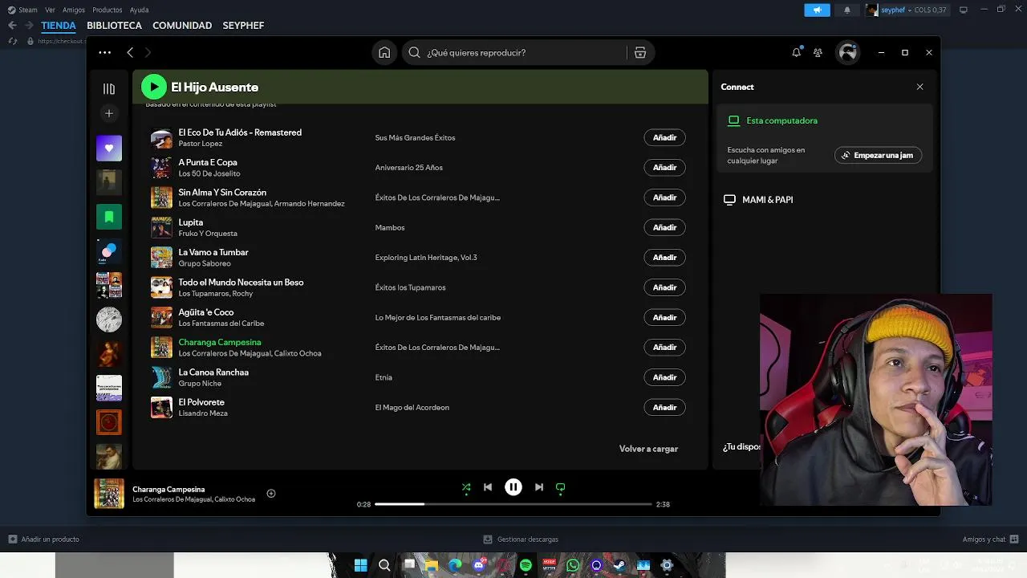Image resolution: width=1027 pixels, height=578 pixels.
Task: Open Liked Songs heart tile
Action: tap(109, 148)
